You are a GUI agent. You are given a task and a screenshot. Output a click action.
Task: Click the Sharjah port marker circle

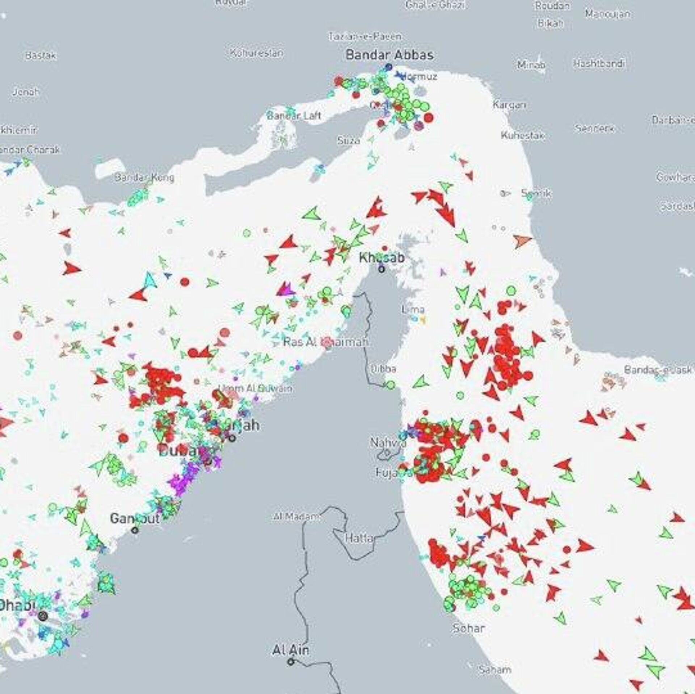232,438
